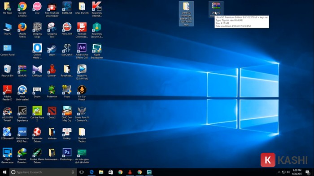
Task: Select Kaspersky Secure Connection icon
Action: pyautogui.click(x=97, y=30)
